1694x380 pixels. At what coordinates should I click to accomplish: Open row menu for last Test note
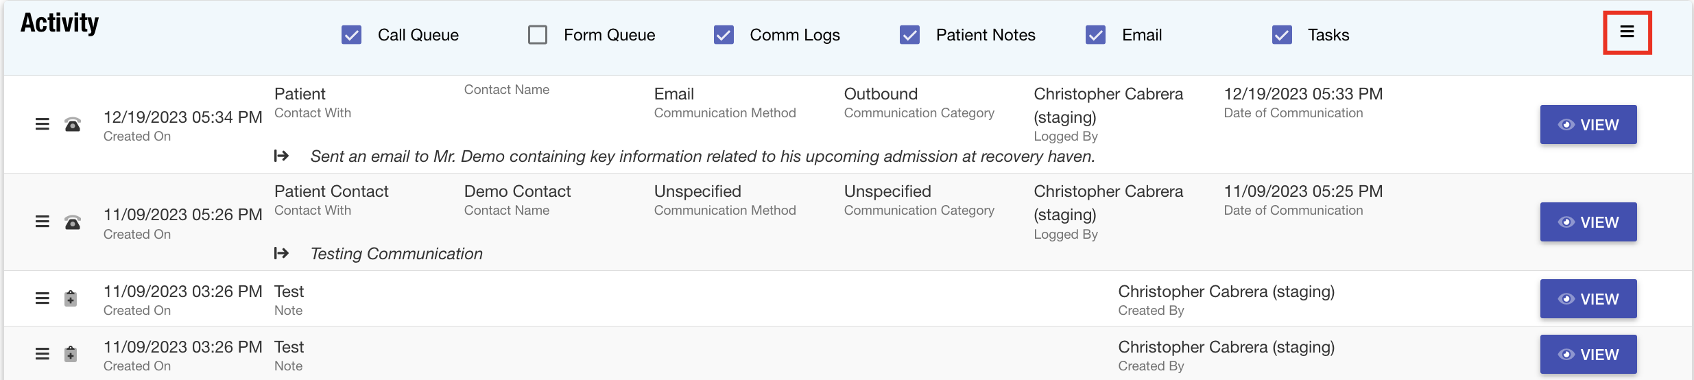coord(43,354)
